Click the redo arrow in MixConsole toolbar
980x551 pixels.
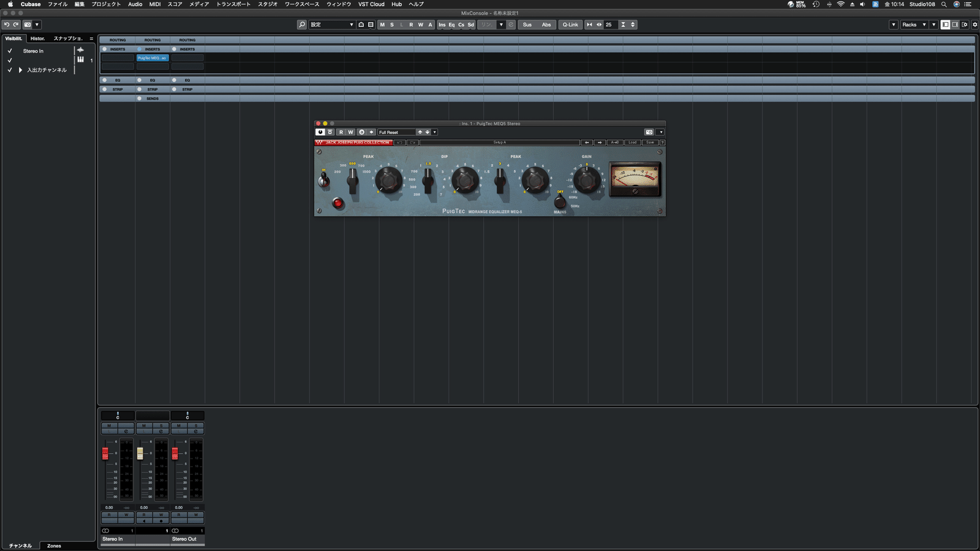click(16, 24)
